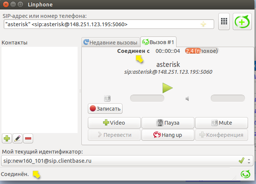Remove contact with red minus icon

pos(28,138)
